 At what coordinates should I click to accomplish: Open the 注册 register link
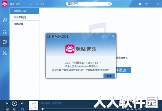[x=18, y=4]
